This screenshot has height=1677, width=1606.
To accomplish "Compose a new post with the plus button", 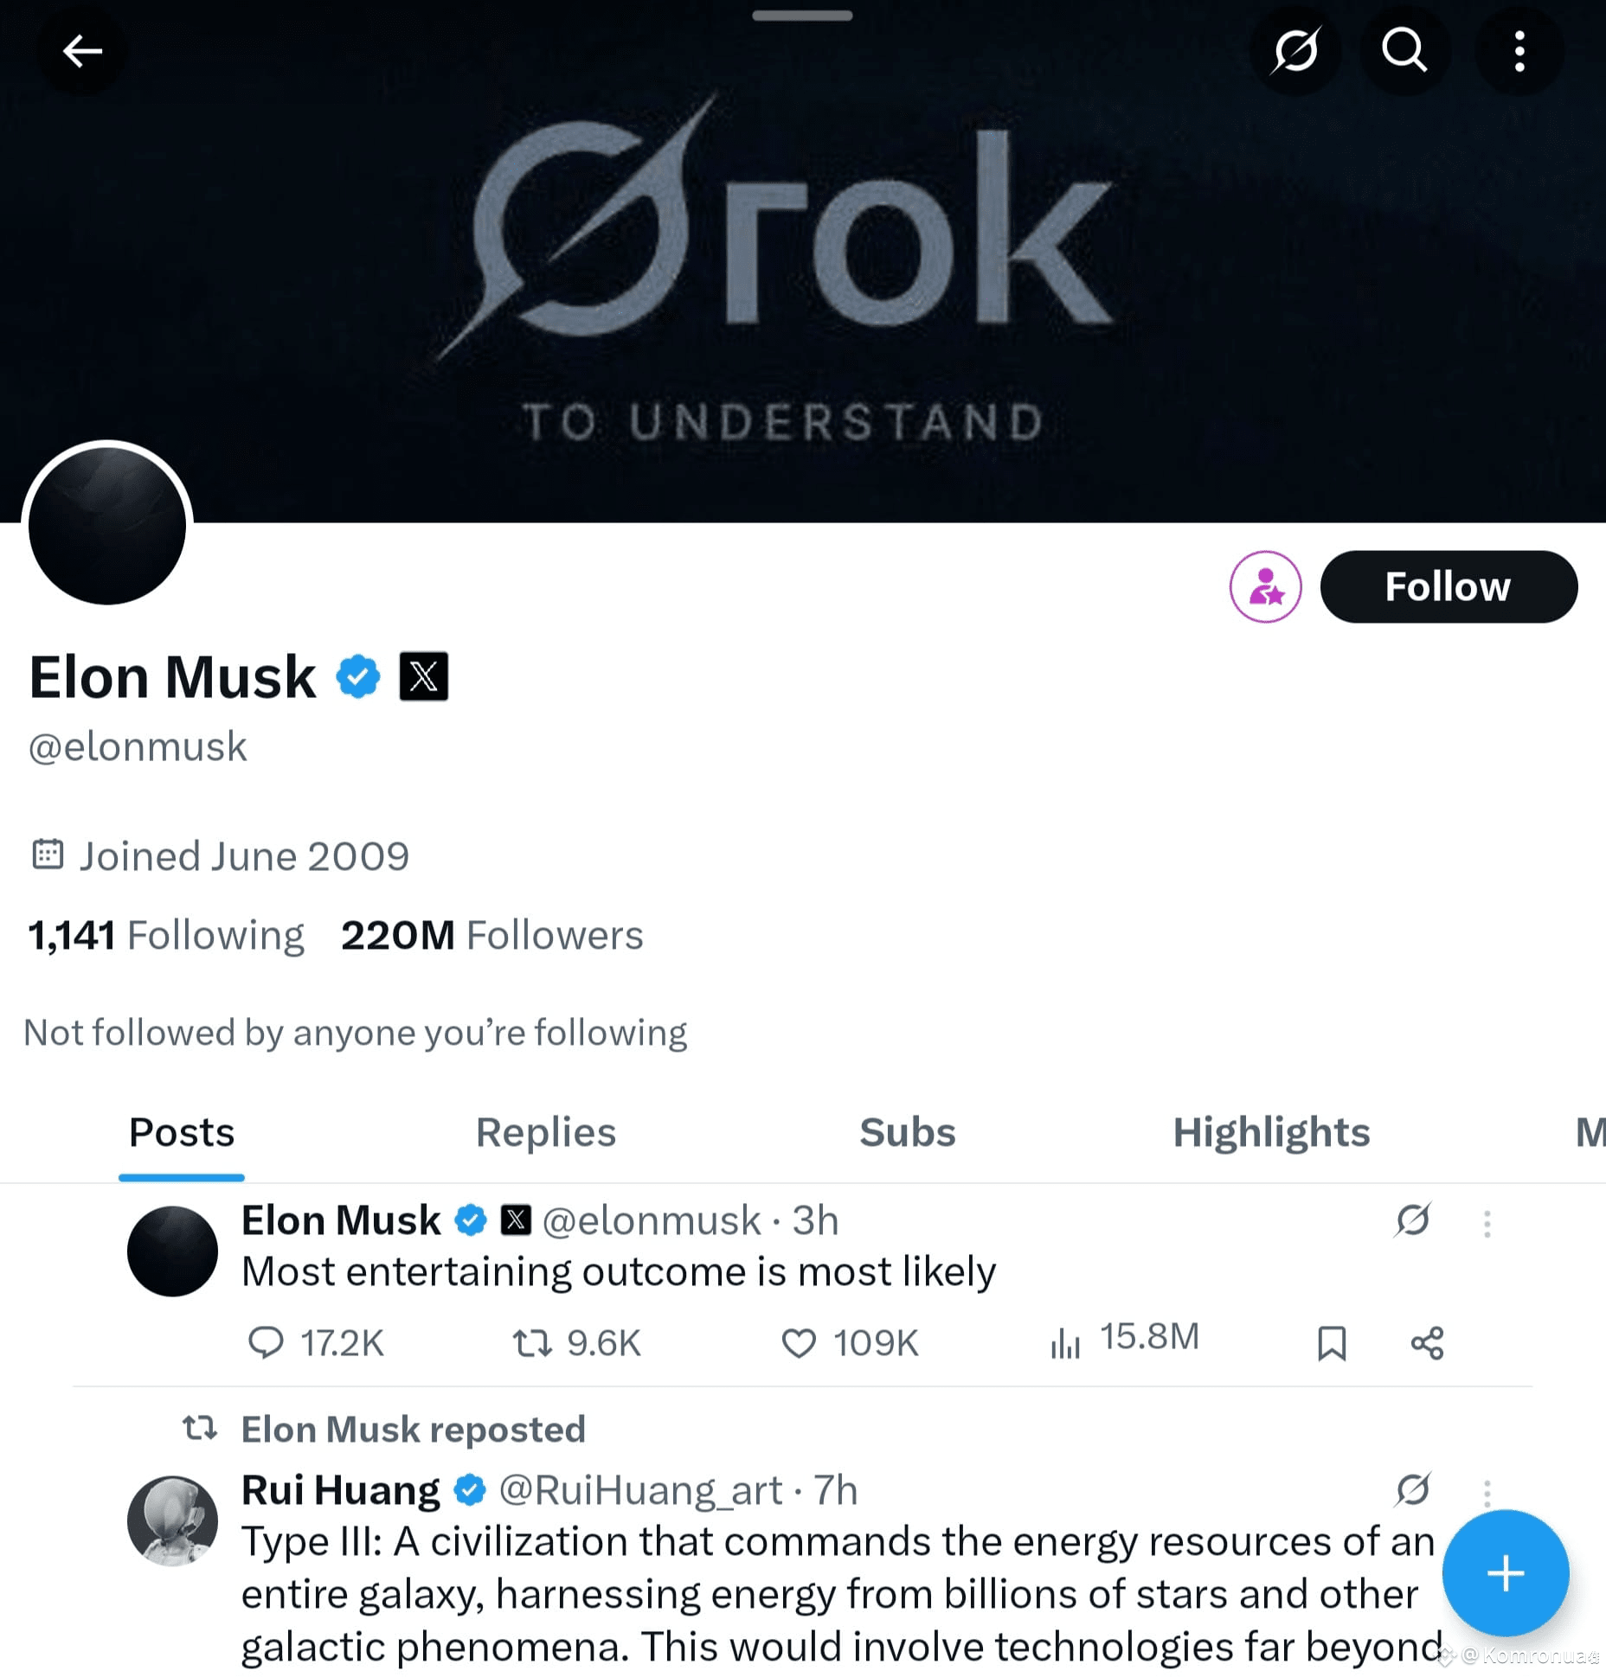I will point(1505,1572).
